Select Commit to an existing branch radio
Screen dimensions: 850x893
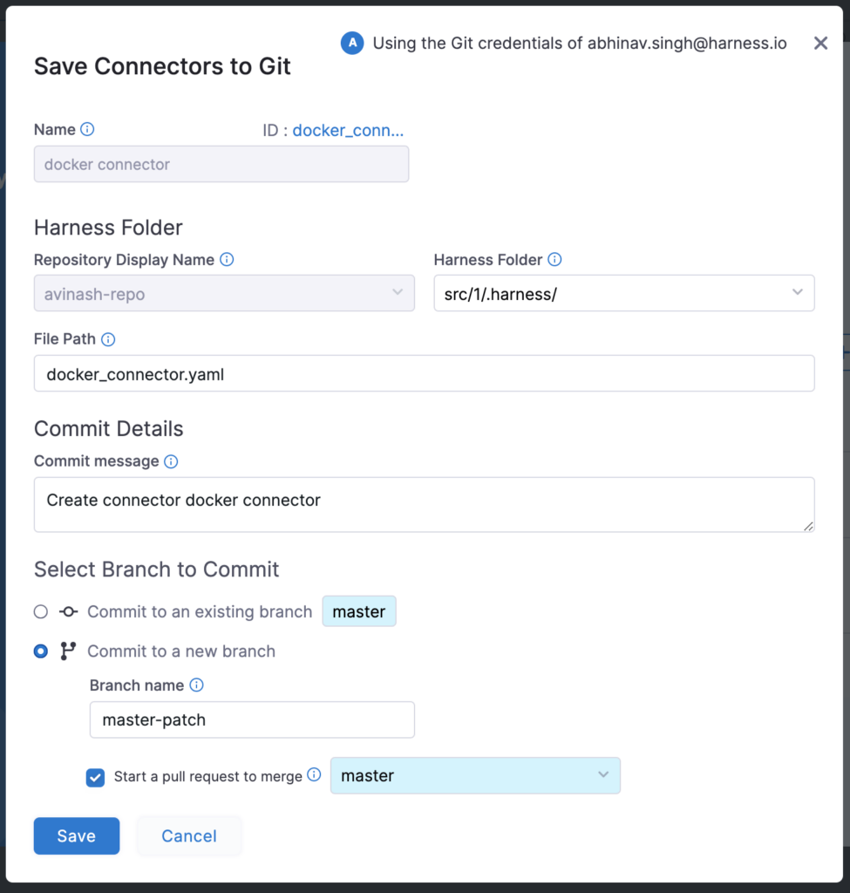point(40,611)
